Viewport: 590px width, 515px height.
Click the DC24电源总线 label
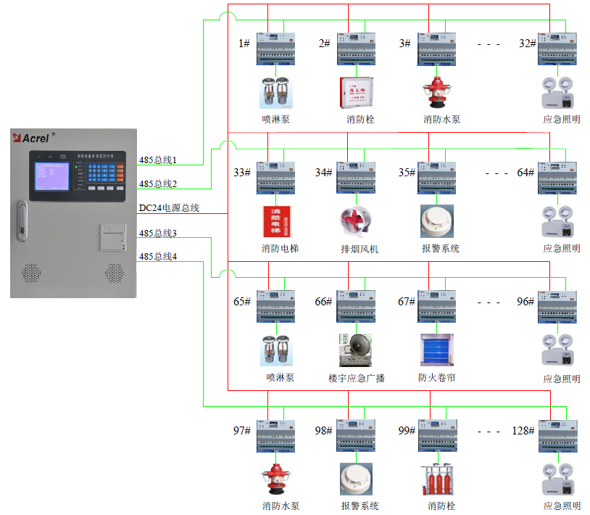(x=169, y=209)
